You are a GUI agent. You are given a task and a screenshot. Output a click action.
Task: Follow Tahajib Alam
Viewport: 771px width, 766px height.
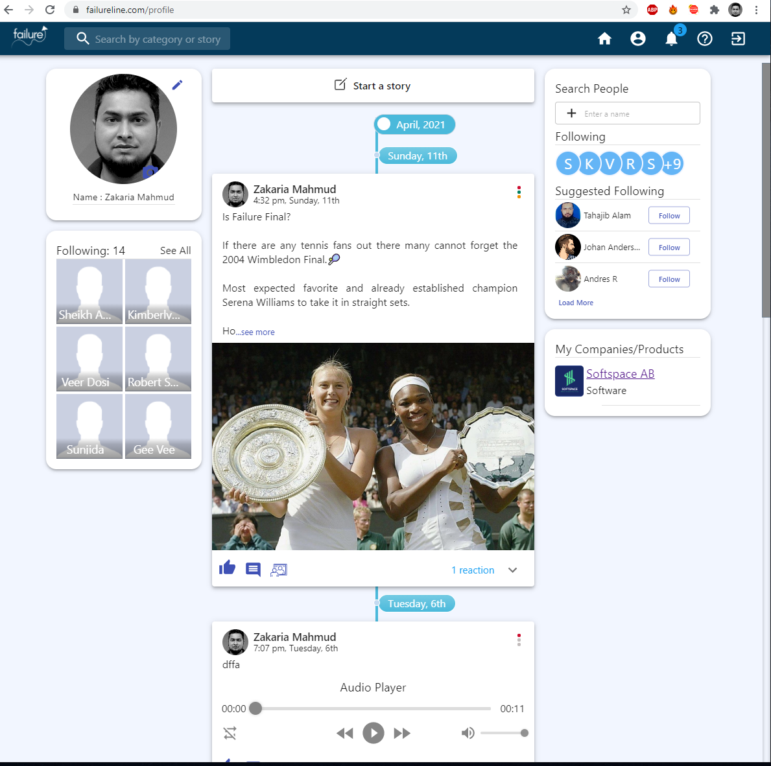(669, 216)
